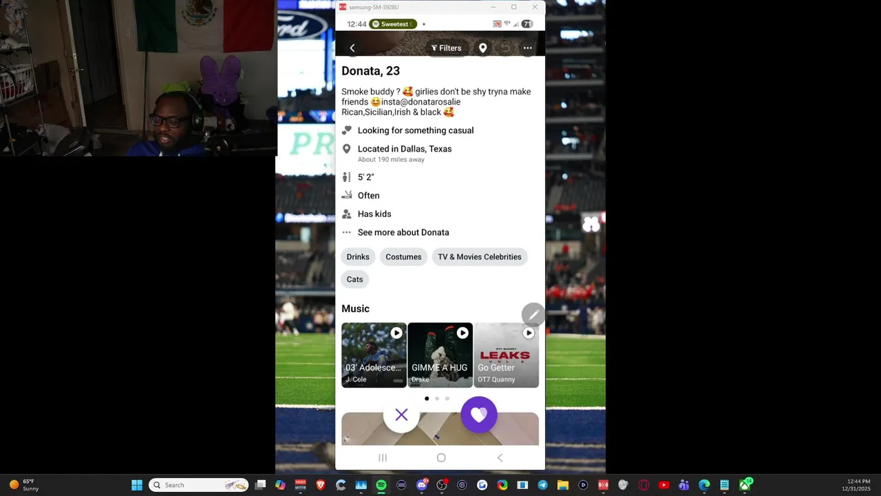Open Xbox app from the taskbar
Image resolution: width=881 pixels, height=496 pixels.
(x=745, y=485)
